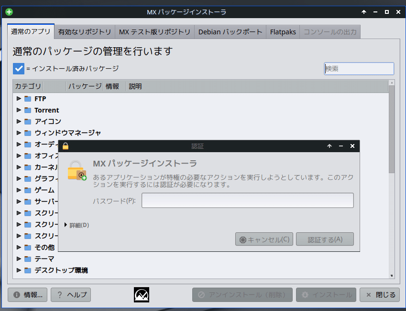Expand the FTP category

(x=19, y=98)
